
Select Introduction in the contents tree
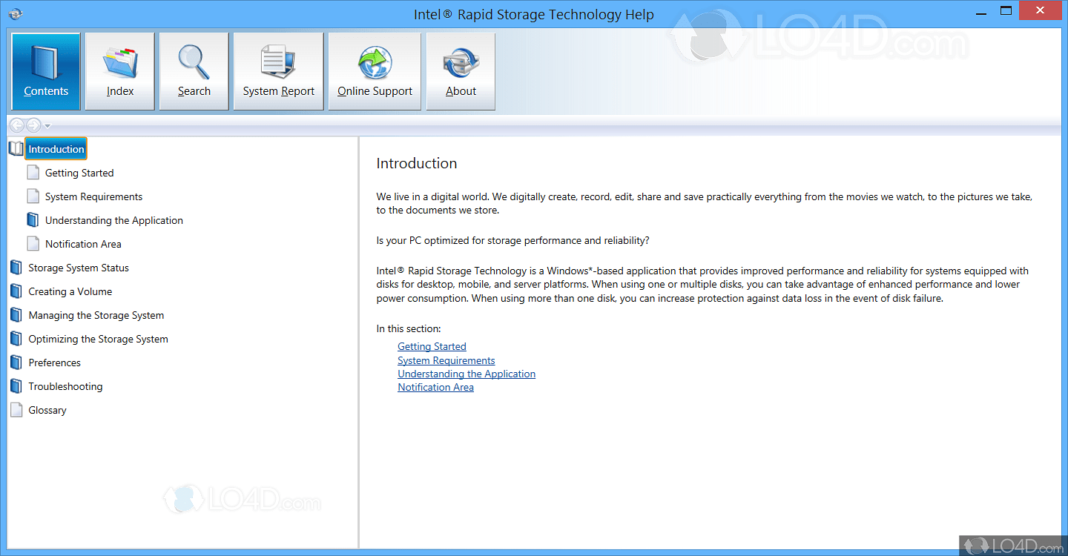pos(56,149)
